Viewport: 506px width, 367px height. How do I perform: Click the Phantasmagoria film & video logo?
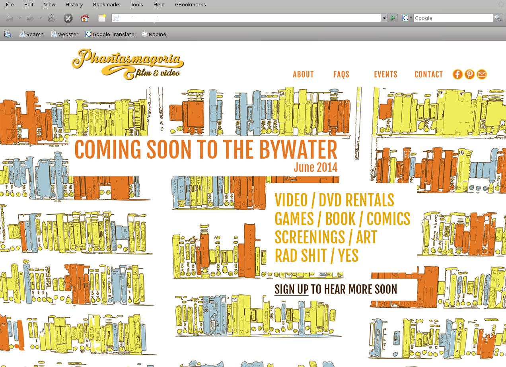tap(128, 64)
